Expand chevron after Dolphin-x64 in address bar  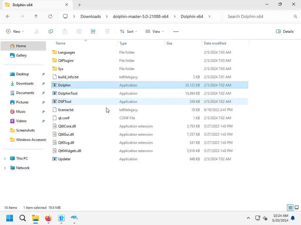209,16
